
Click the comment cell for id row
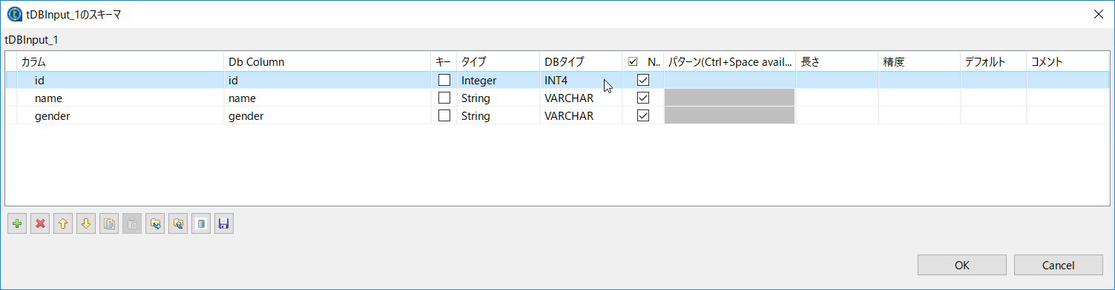click(x=1068, y=80)
